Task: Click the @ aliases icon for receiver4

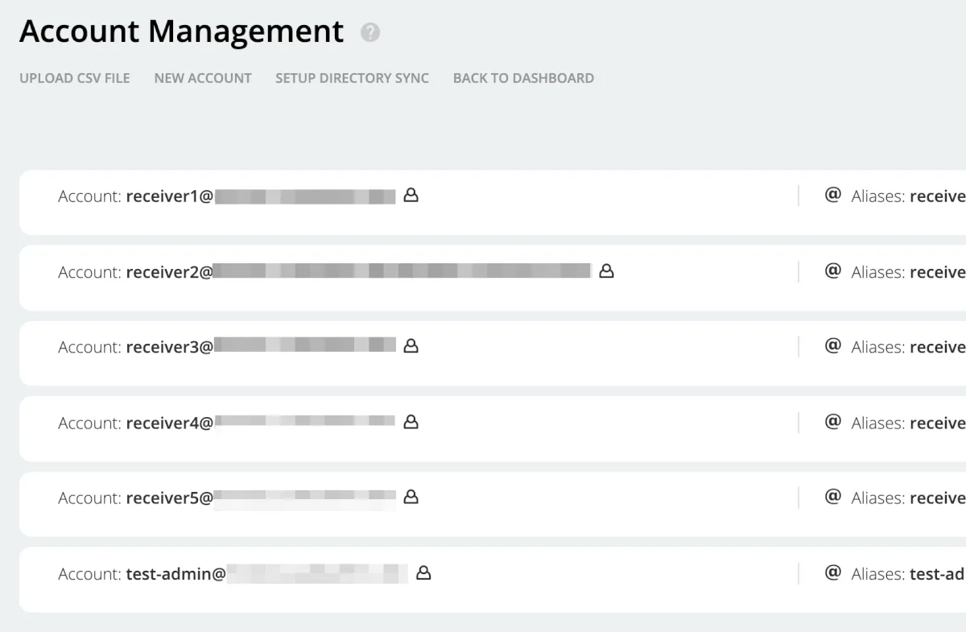Action: (x=833, y=422)
